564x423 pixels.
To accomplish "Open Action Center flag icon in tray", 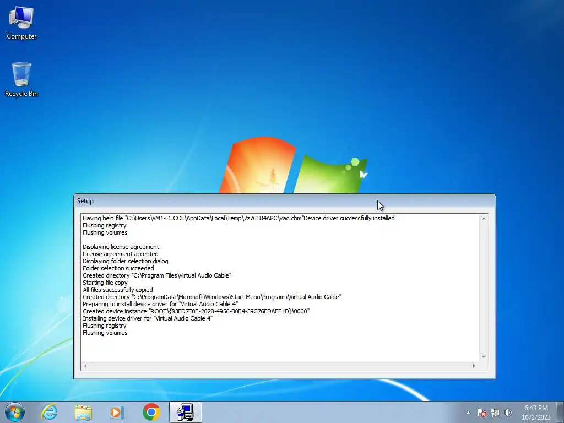I will [x=482, y=413].
